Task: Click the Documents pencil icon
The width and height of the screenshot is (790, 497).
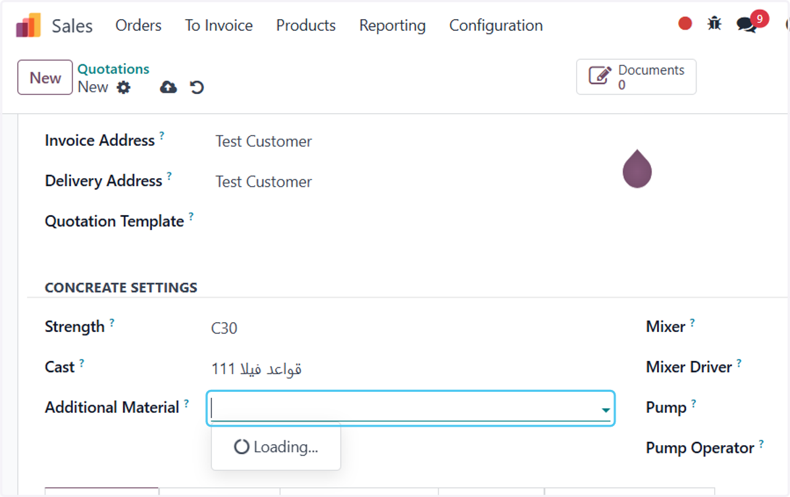Action: click(x=600, y=76)
